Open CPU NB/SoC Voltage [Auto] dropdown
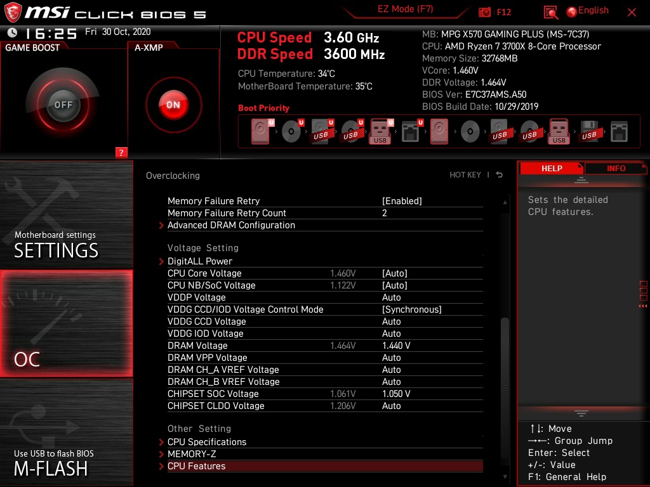Image resolution: width=650 pixels, height=487 pixels. [x=394, y=285]
